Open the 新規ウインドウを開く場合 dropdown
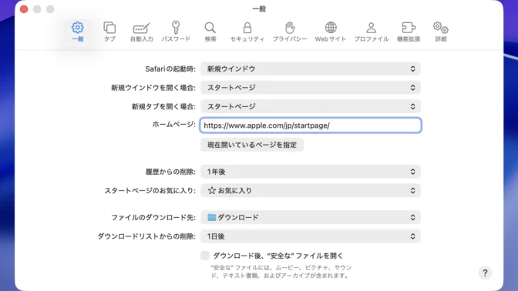 click(310, 88)
